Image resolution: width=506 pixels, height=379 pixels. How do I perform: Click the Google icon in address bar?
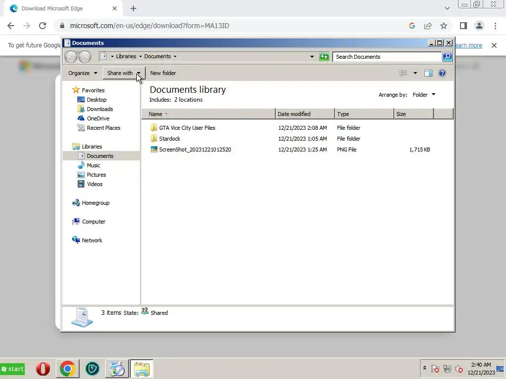tap(412, 26)
